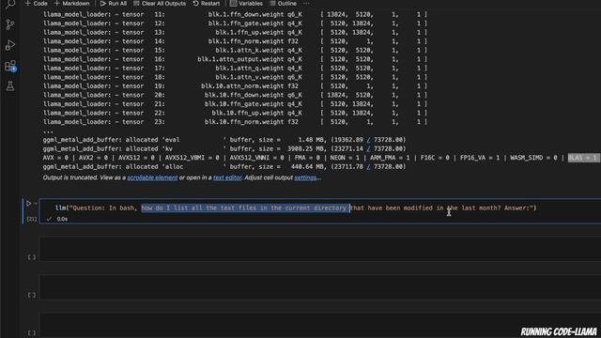Image resolution: width=601 pixels, height=338 pixels.
Task: Click the tensor 11 blk.1.ffn_down.weight line
Action: click(235, 15)
